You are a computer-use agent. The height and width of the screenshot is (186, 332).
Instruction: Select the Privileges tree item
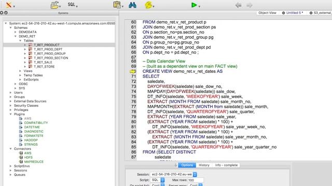[21, 110]
